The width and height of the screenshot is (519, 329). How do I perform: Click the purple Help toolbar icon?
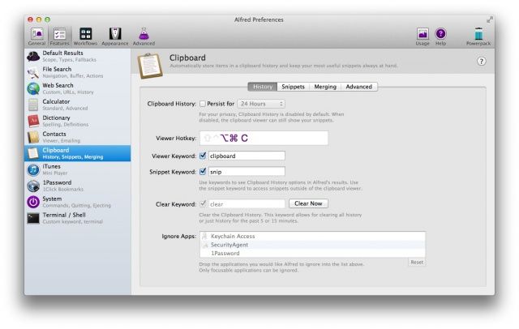click(x=440, y=36)
